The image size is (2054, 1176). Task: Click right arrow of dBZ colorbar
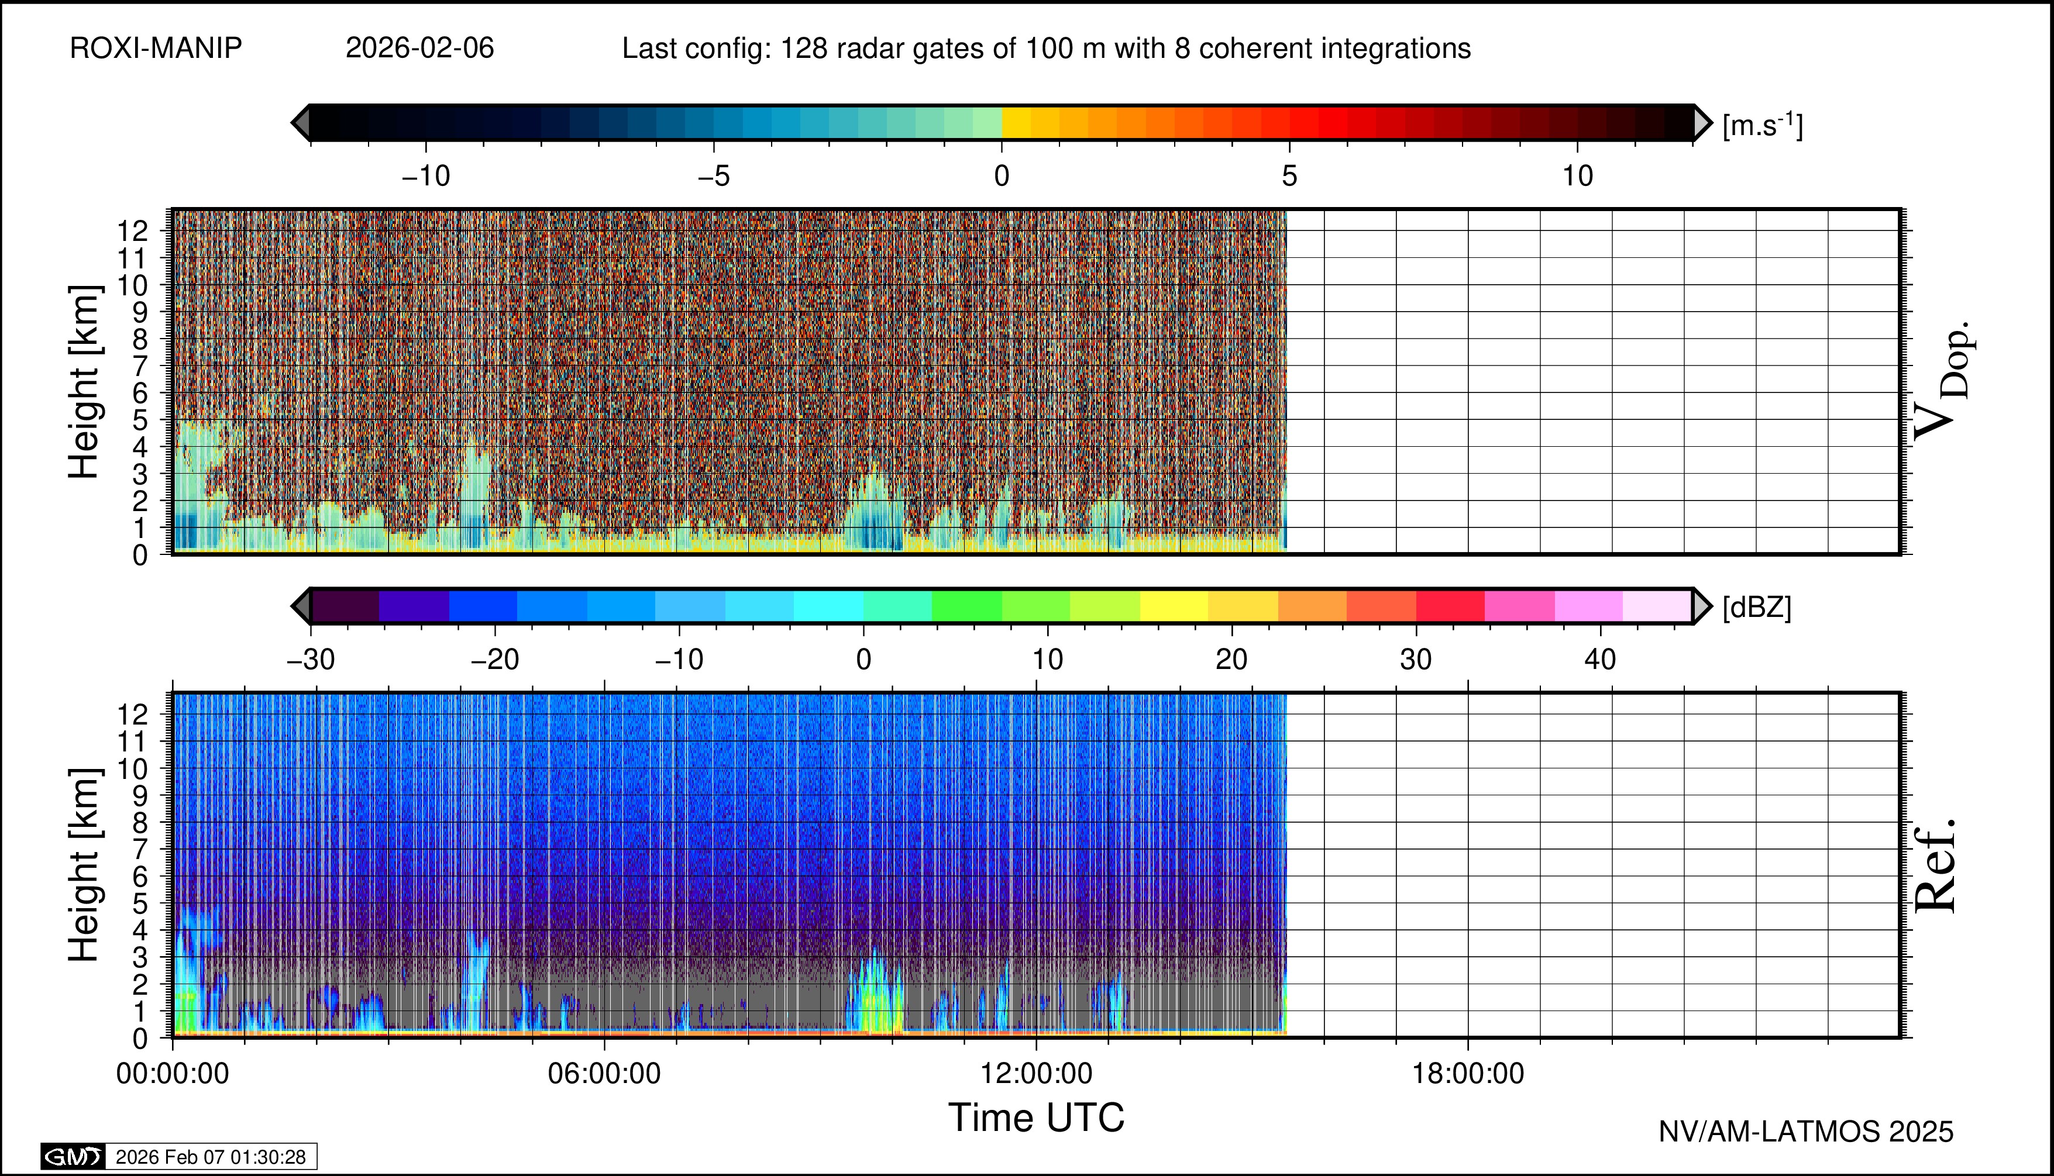click(x=1701, y=606)
